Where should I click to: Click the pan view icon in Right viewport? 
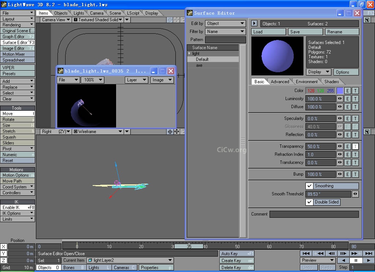tap(177, 132)
